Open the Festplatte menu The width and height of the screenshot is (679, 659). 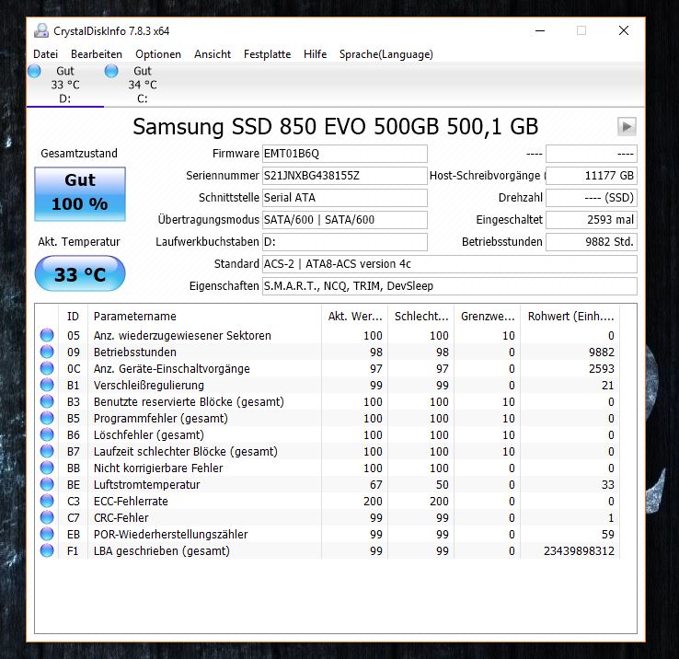click(x=267, y=54)
